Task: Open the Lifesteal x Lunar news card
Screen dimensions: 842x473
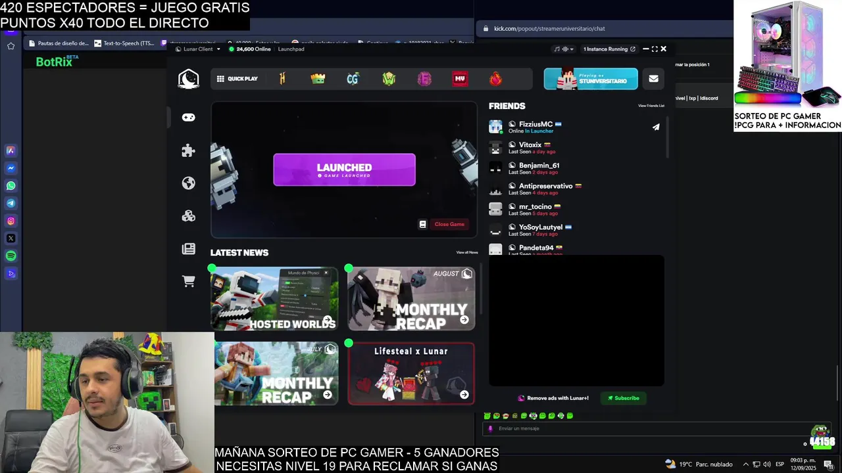Action: [411, 373]
